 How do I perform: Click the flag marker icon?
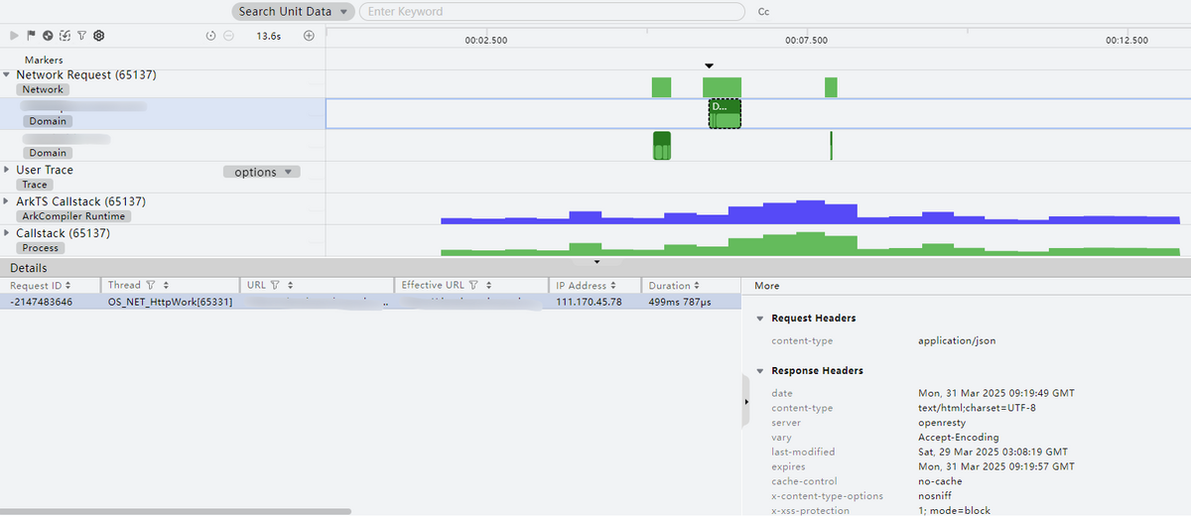pyautogui.click(x=31, y=36)
